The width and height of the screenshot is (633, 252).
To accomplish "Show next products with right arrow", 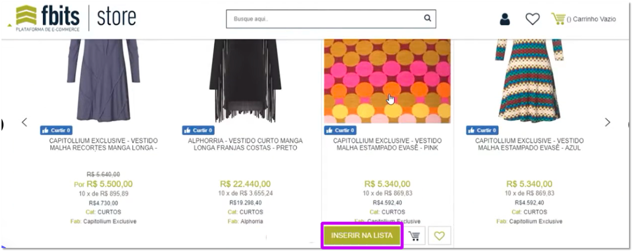I will coord(607,122).
